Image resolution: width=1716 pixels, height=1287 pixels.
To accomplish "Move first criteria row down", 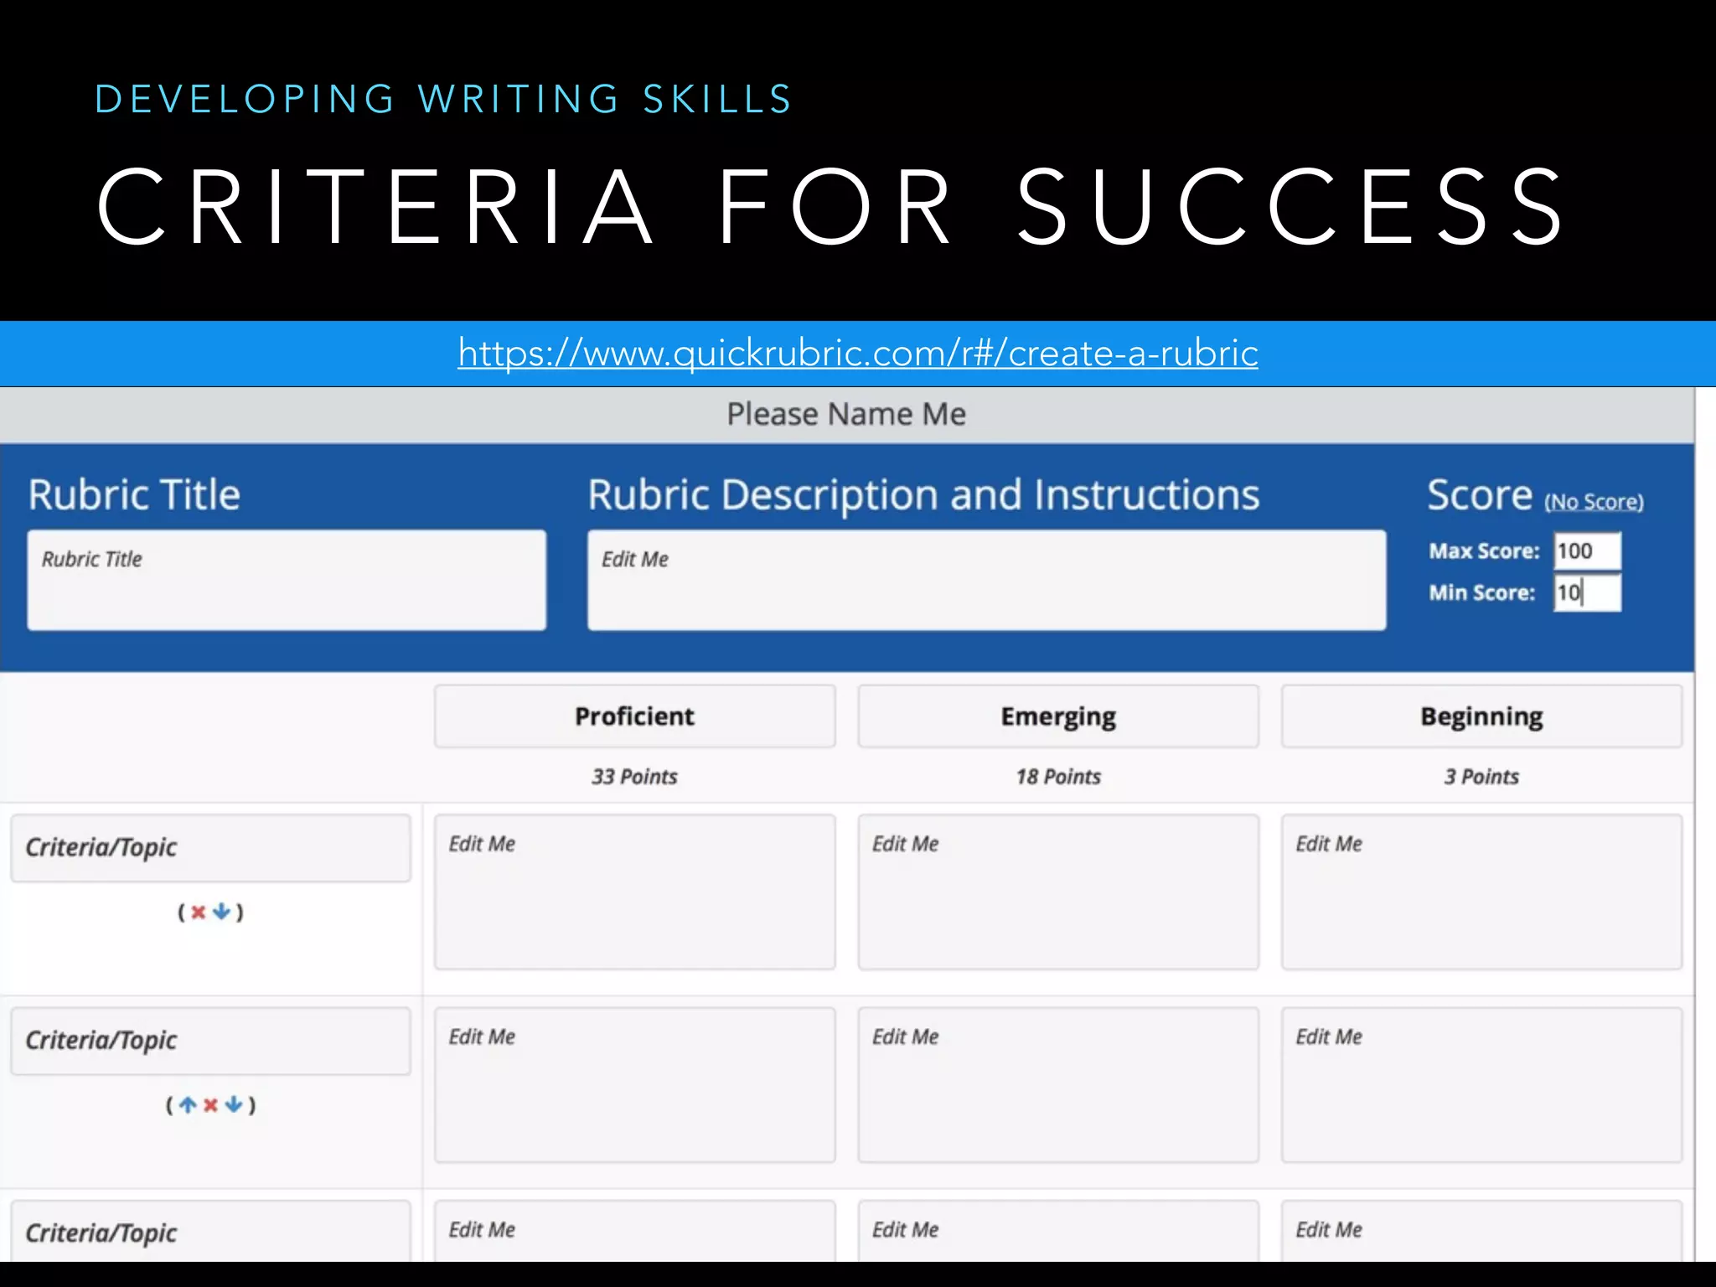I will 221,912.
